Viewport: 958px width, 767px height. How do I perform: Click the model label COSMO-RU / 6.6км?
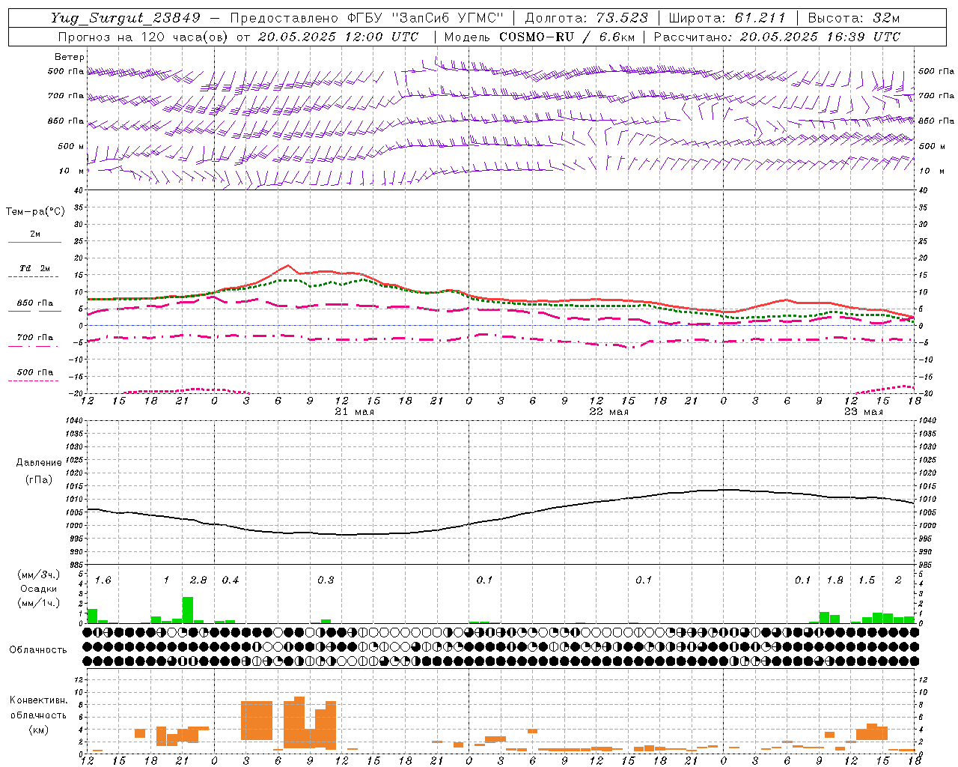567,37
